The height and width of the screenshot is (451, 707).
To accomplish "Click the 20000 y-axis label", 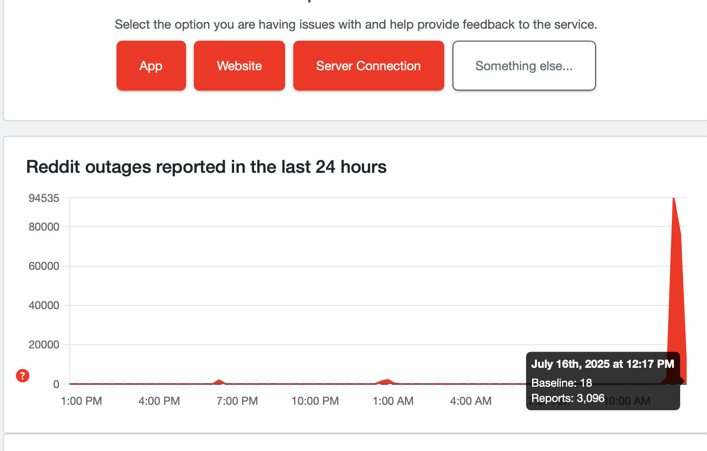I will (44, 345).
